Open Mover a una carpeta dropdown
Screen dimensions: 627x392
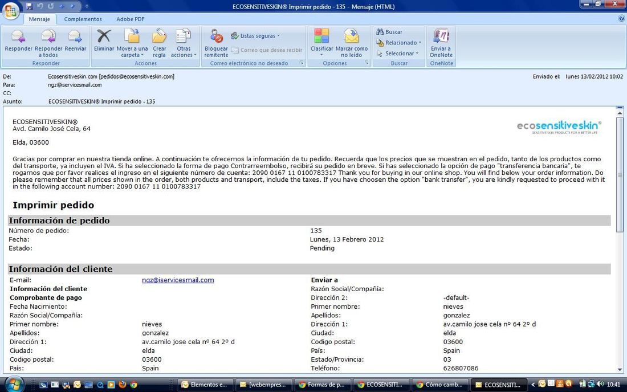[132, 43]
